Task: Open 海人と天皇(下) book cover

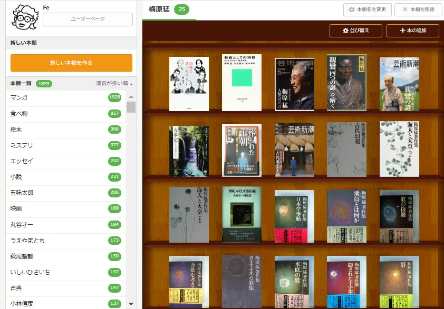Action: click(399, 149)
